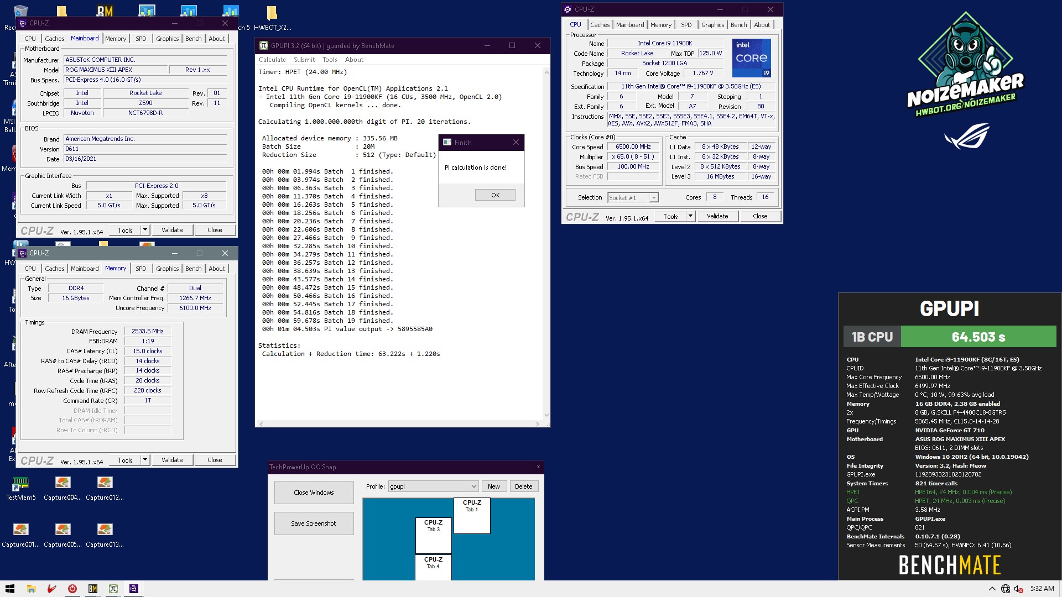
Task: Click OK in the Finish dialog
Action: [495, 195]
